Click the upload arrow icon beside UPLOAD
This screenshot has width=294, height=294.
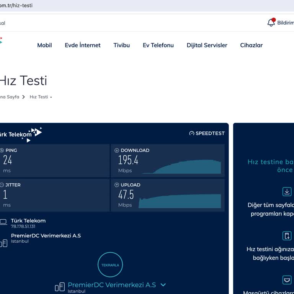coord(117,185)
